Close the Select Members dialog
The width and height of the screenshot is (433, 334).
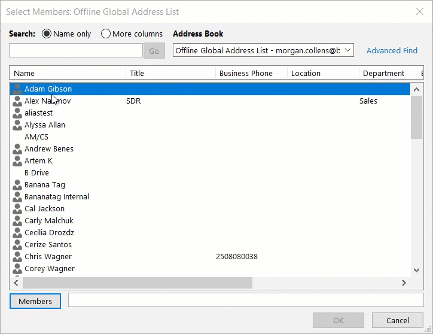(420, 11)
